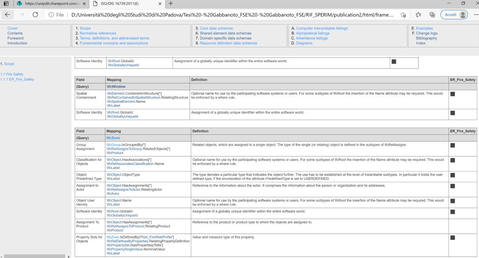
Task: Click the sidebar scrollbar right arrow
Action: pos(69,256)
